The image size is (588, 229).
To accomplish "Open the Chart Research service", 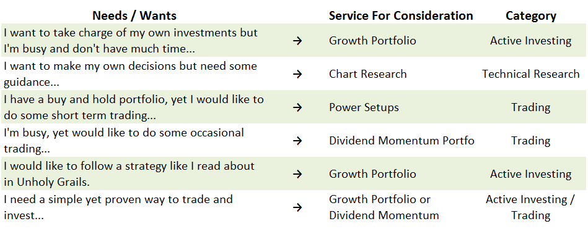I will pos(368,74).
